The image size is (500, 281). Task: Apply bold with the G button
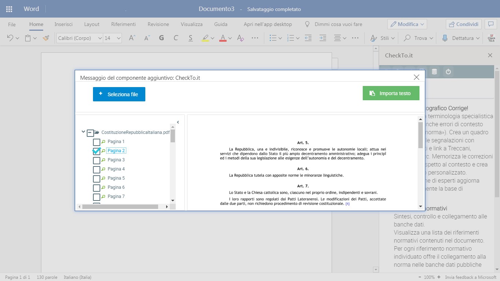click(x=161, y=38)
